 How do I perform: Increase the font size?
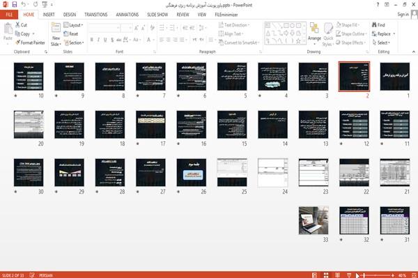click(137, 28)
